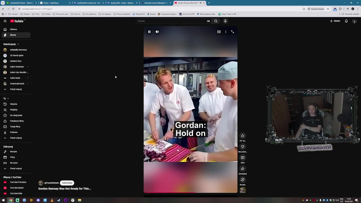Expand subscriptions with Pokaż więcej

coord(16,89)
